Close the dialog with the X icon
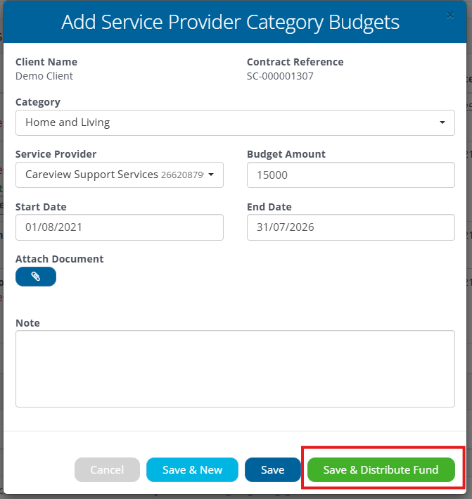 pyautogui.click(x=450, y=15)
